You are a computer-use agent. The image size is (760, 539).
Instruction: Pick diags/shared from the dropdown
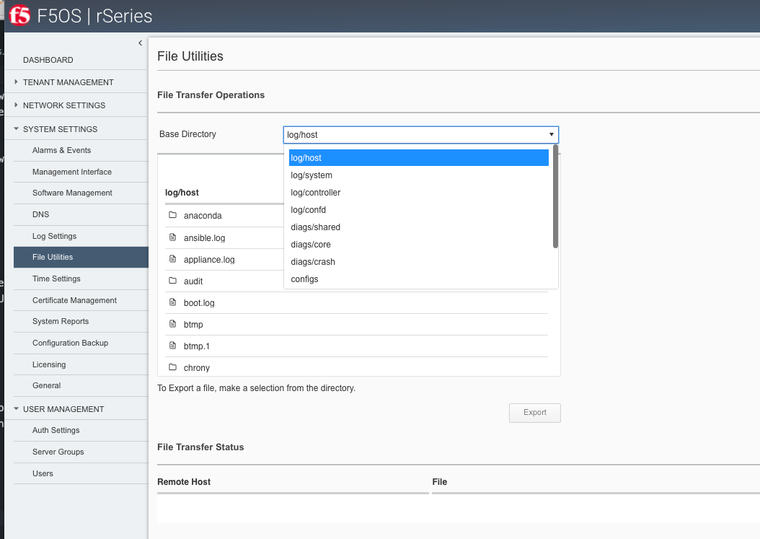pyautogui.click(x=419, y=227)
